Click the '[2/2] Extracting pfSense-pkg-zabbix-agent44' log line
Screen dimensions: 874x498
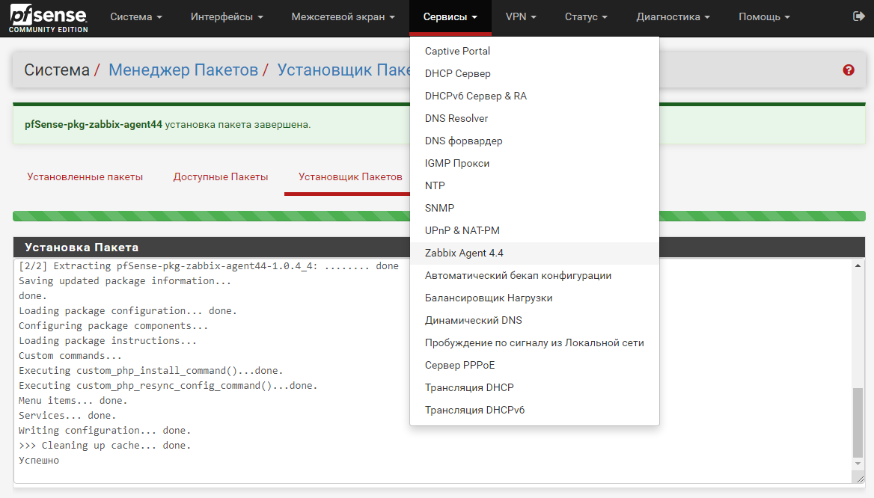click(209, 265)
